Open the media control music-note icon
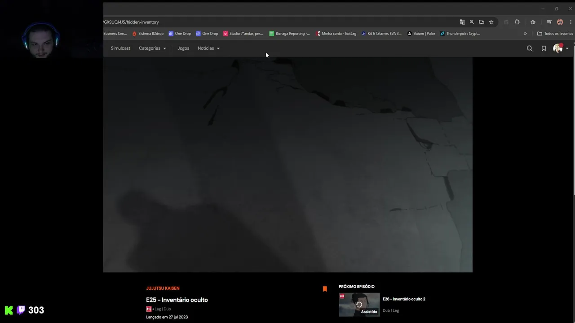575x323 pixels. click(x=549, y=22)
